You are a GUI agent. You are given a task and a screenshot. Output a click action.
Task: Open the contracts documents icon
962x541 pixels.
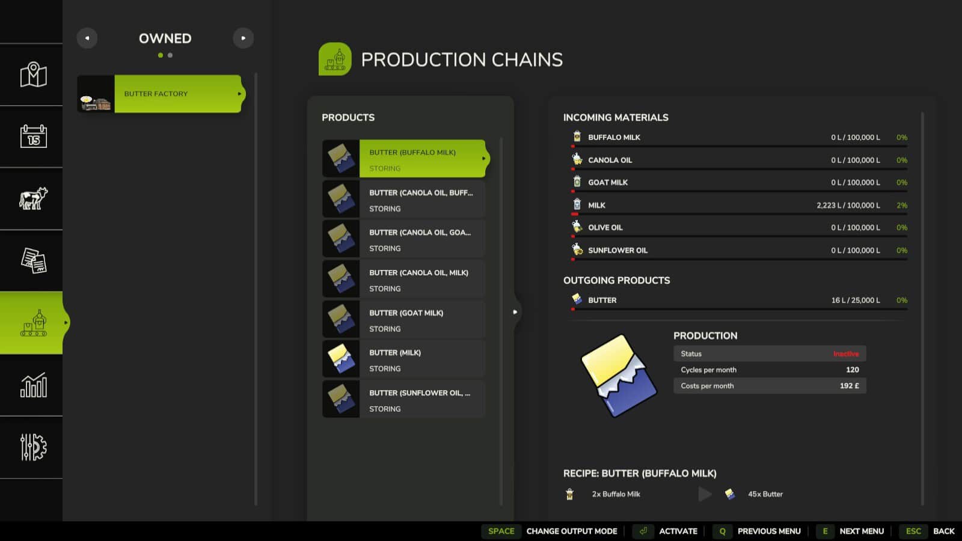33,261
